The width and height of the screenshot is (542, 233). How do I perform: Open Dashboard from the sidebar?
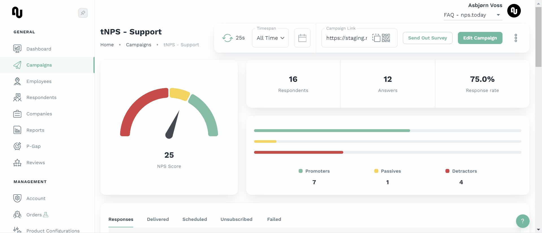point(39,49)
